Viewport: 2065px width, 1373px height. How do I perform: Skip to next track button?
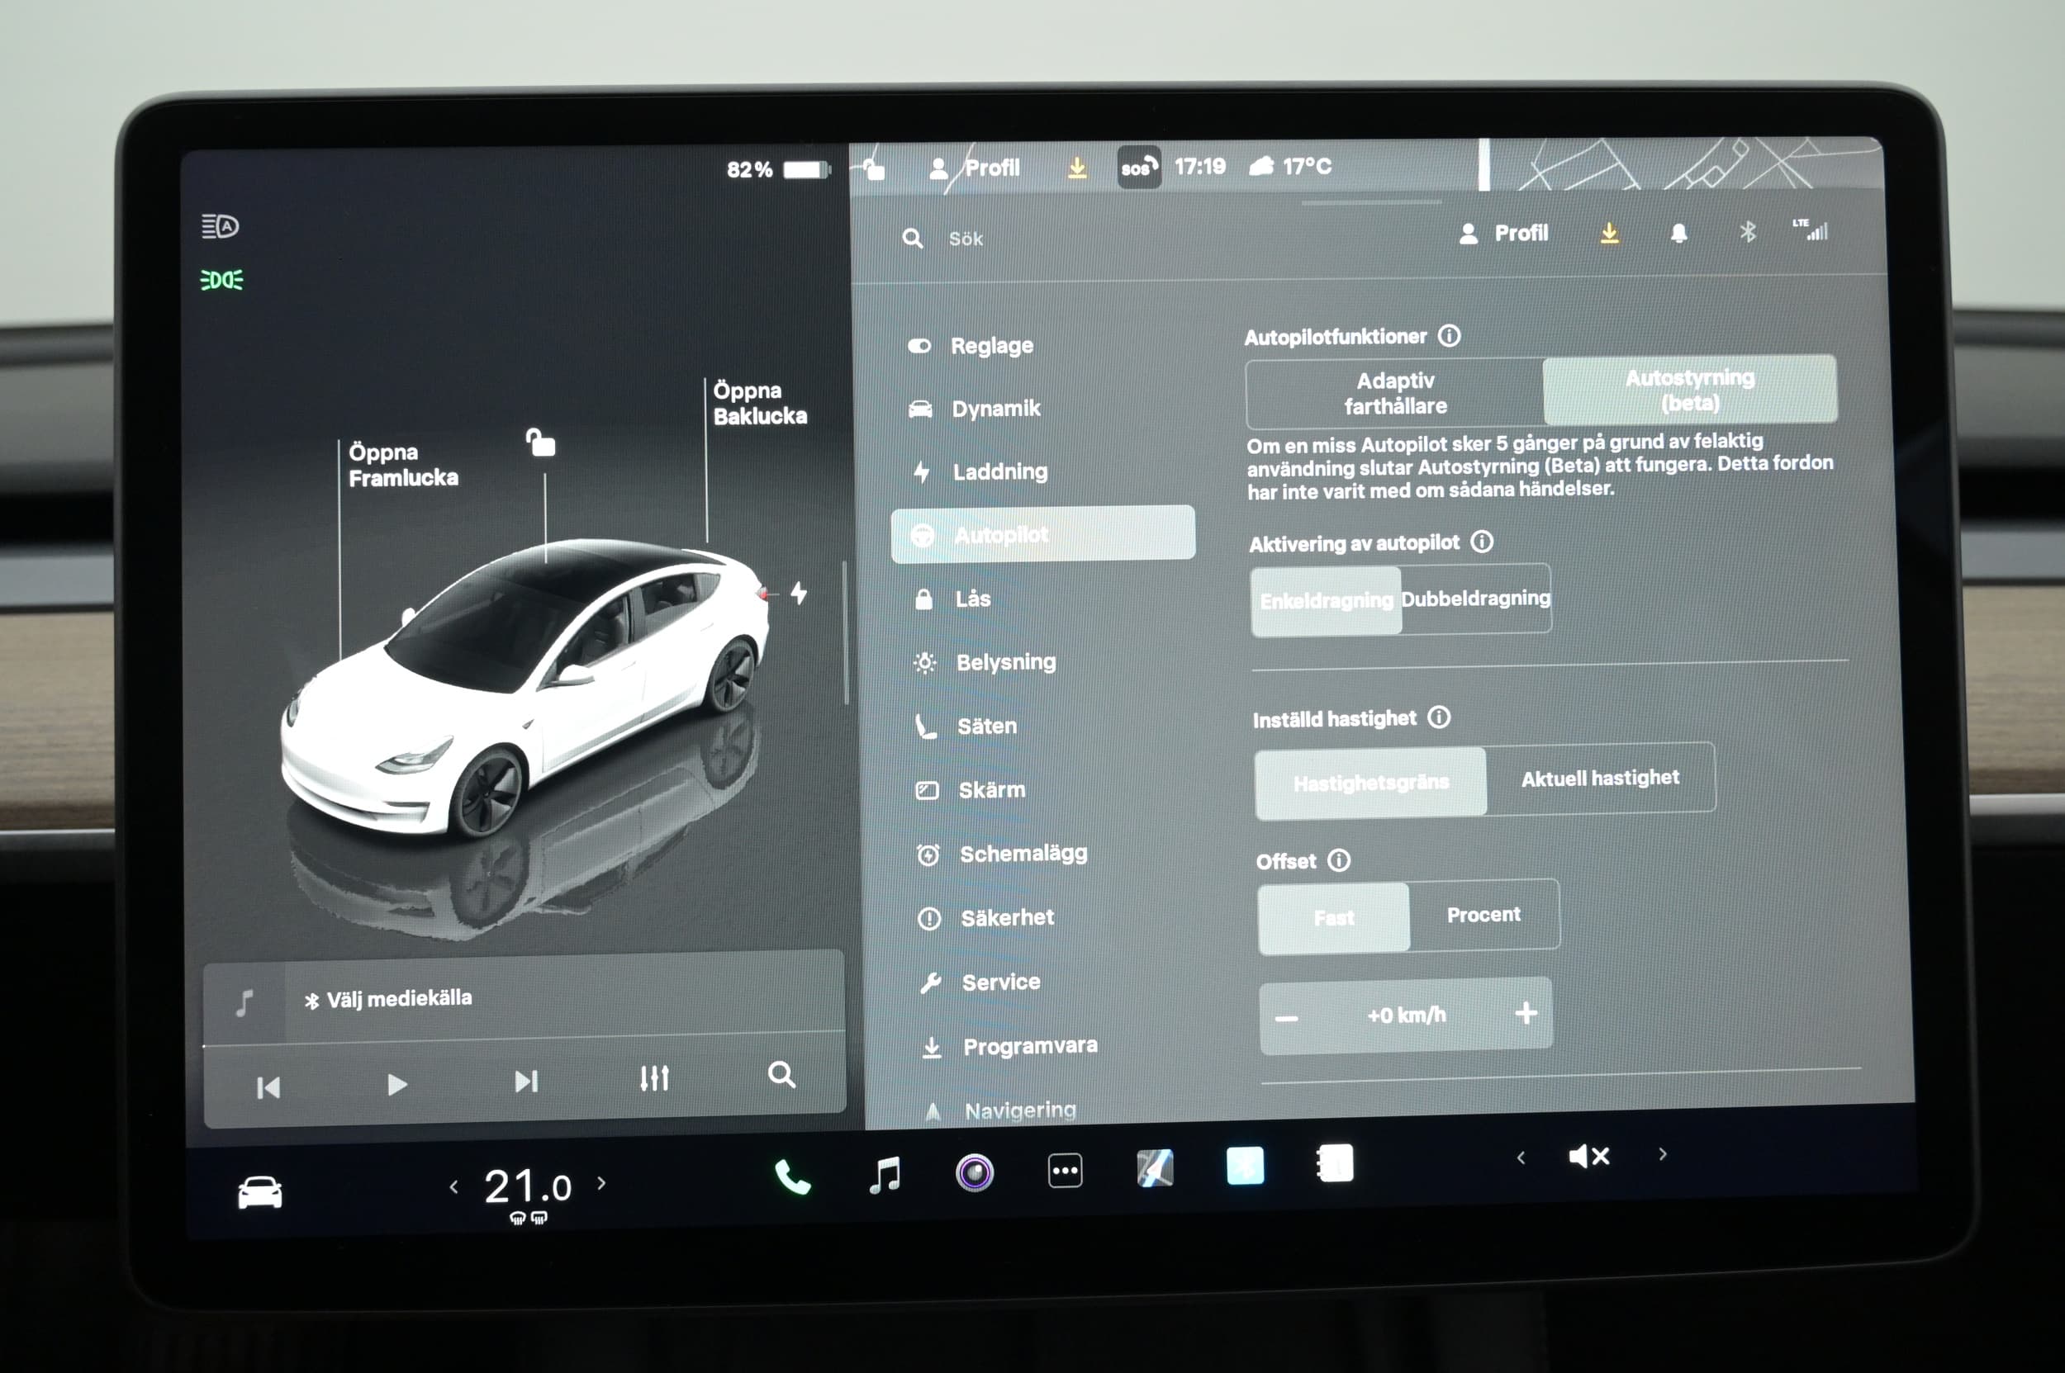[526, 1082]
